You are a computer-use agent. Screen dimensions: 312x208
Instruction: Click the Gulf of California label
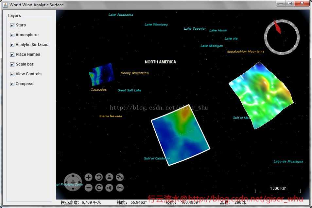pos(157,158)
